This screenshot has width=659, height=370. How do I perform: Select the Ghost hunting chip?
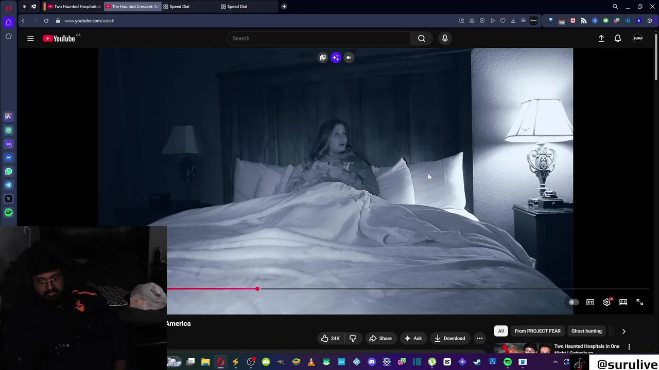coord(586,331)
